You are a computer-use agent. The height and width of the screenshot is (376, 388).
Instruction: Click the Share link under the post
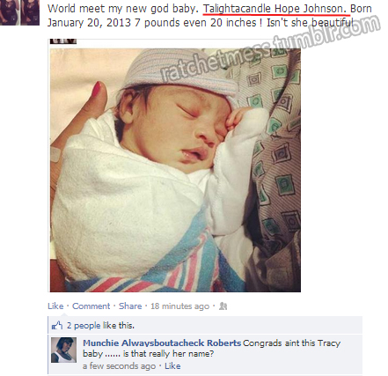pyautogui.click(x=130, y=306)
